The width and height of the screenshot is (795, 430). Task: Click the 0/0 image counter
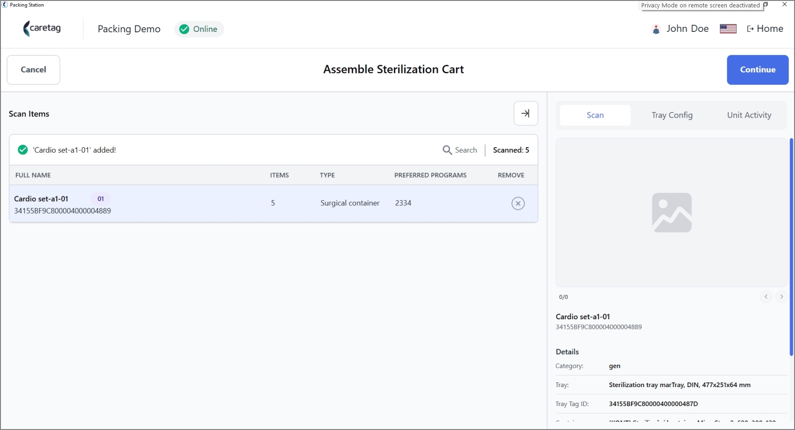click(563, 297)
